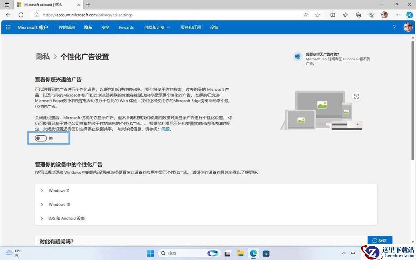Open Copilot icon in browser corner
The height and width of the screenshot is (260, 416).
pos(410,15)
